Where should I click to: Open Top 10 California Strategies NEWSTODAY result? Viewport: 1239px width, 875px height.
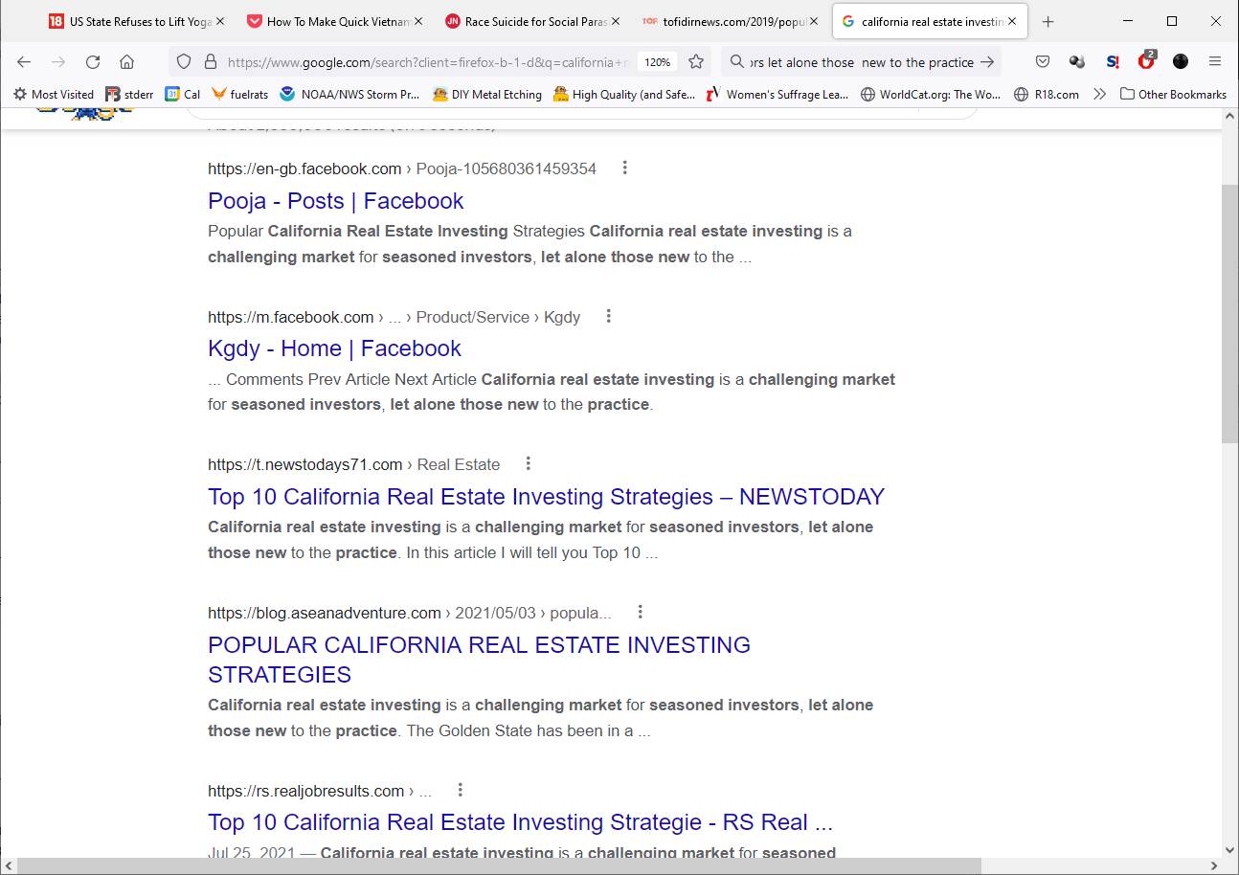[x=546, y=497]
